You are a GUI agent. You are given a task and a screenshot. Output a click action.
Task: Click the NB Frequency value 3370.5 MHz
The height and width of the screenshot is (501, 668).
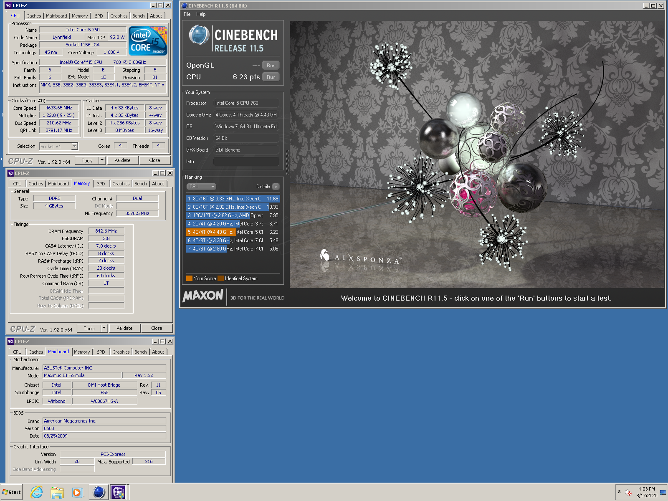137,213
